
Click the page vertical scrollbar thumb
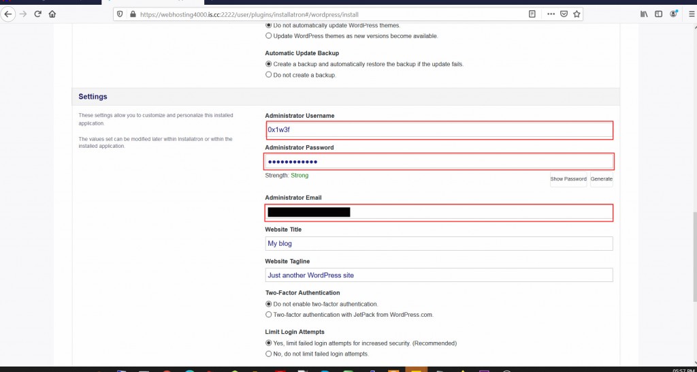pyautogui.click(x=694, y=257)
